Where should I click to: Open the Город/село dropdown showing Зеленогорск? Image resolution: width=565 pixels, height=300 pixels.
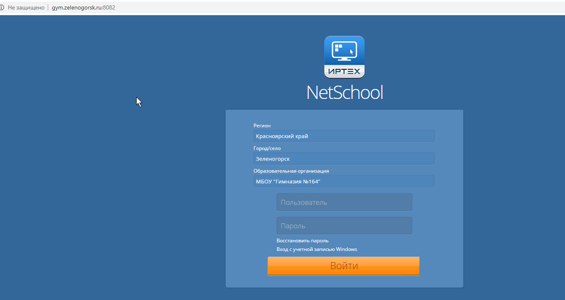coord(344,159)
